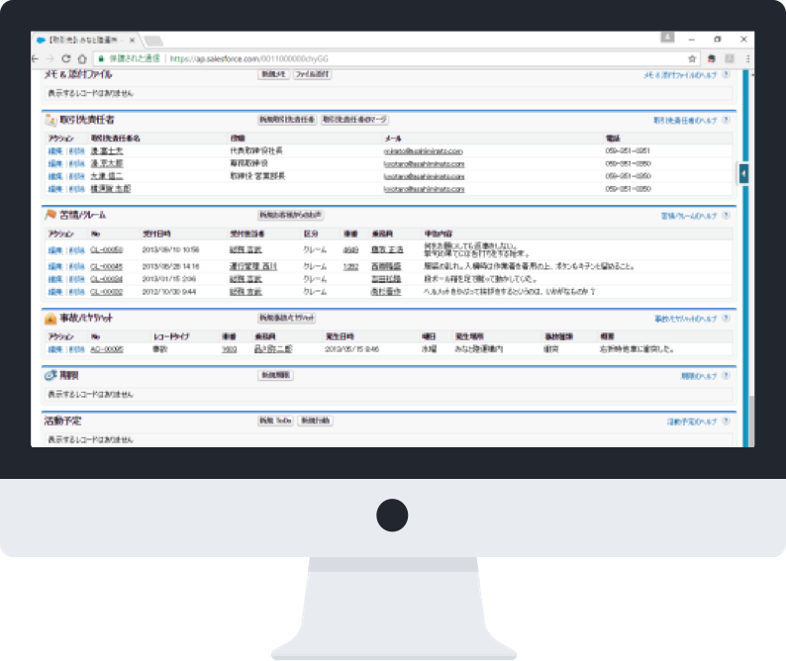Open crew member link 品川弥二郎

pyautogui.click(x=273, y=348)
